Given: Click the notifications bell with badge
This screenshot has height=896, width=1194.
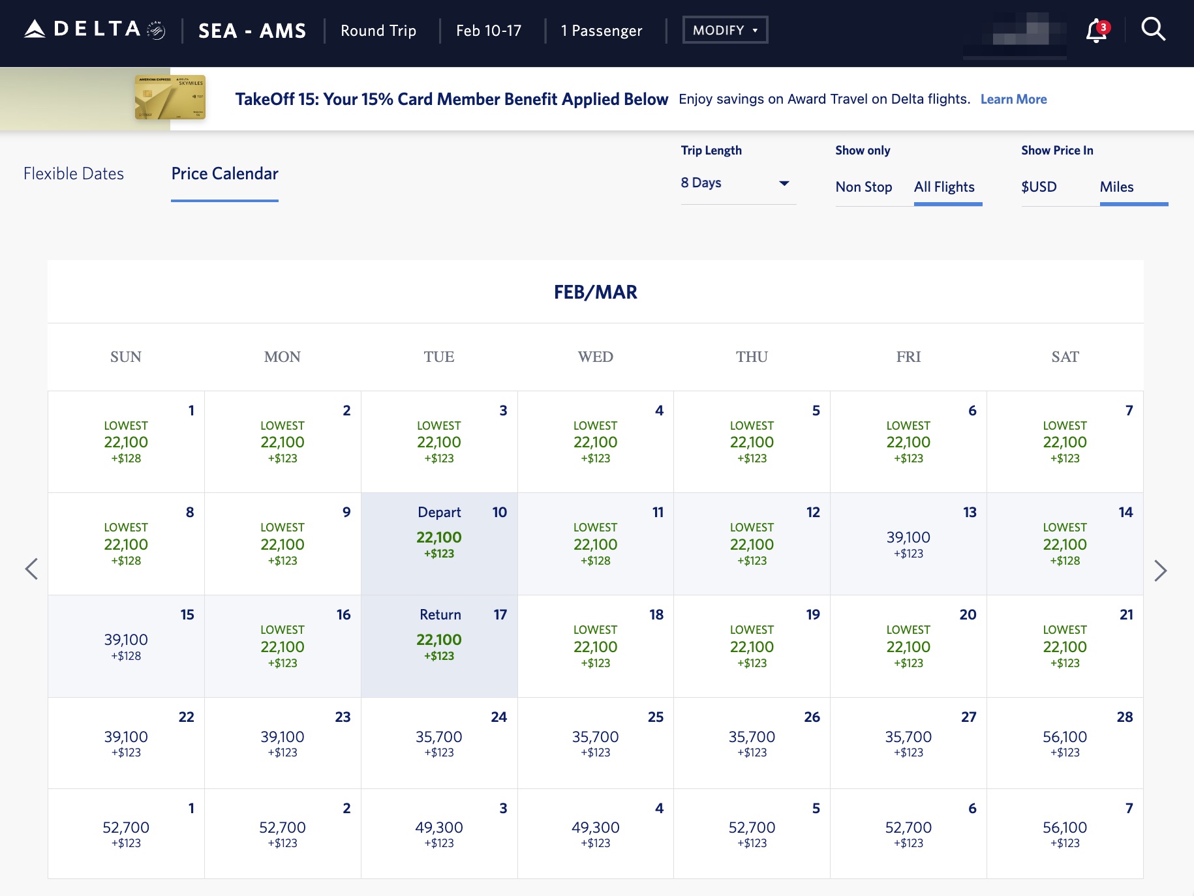Looking at the screenshot, I should point(1095,29).
